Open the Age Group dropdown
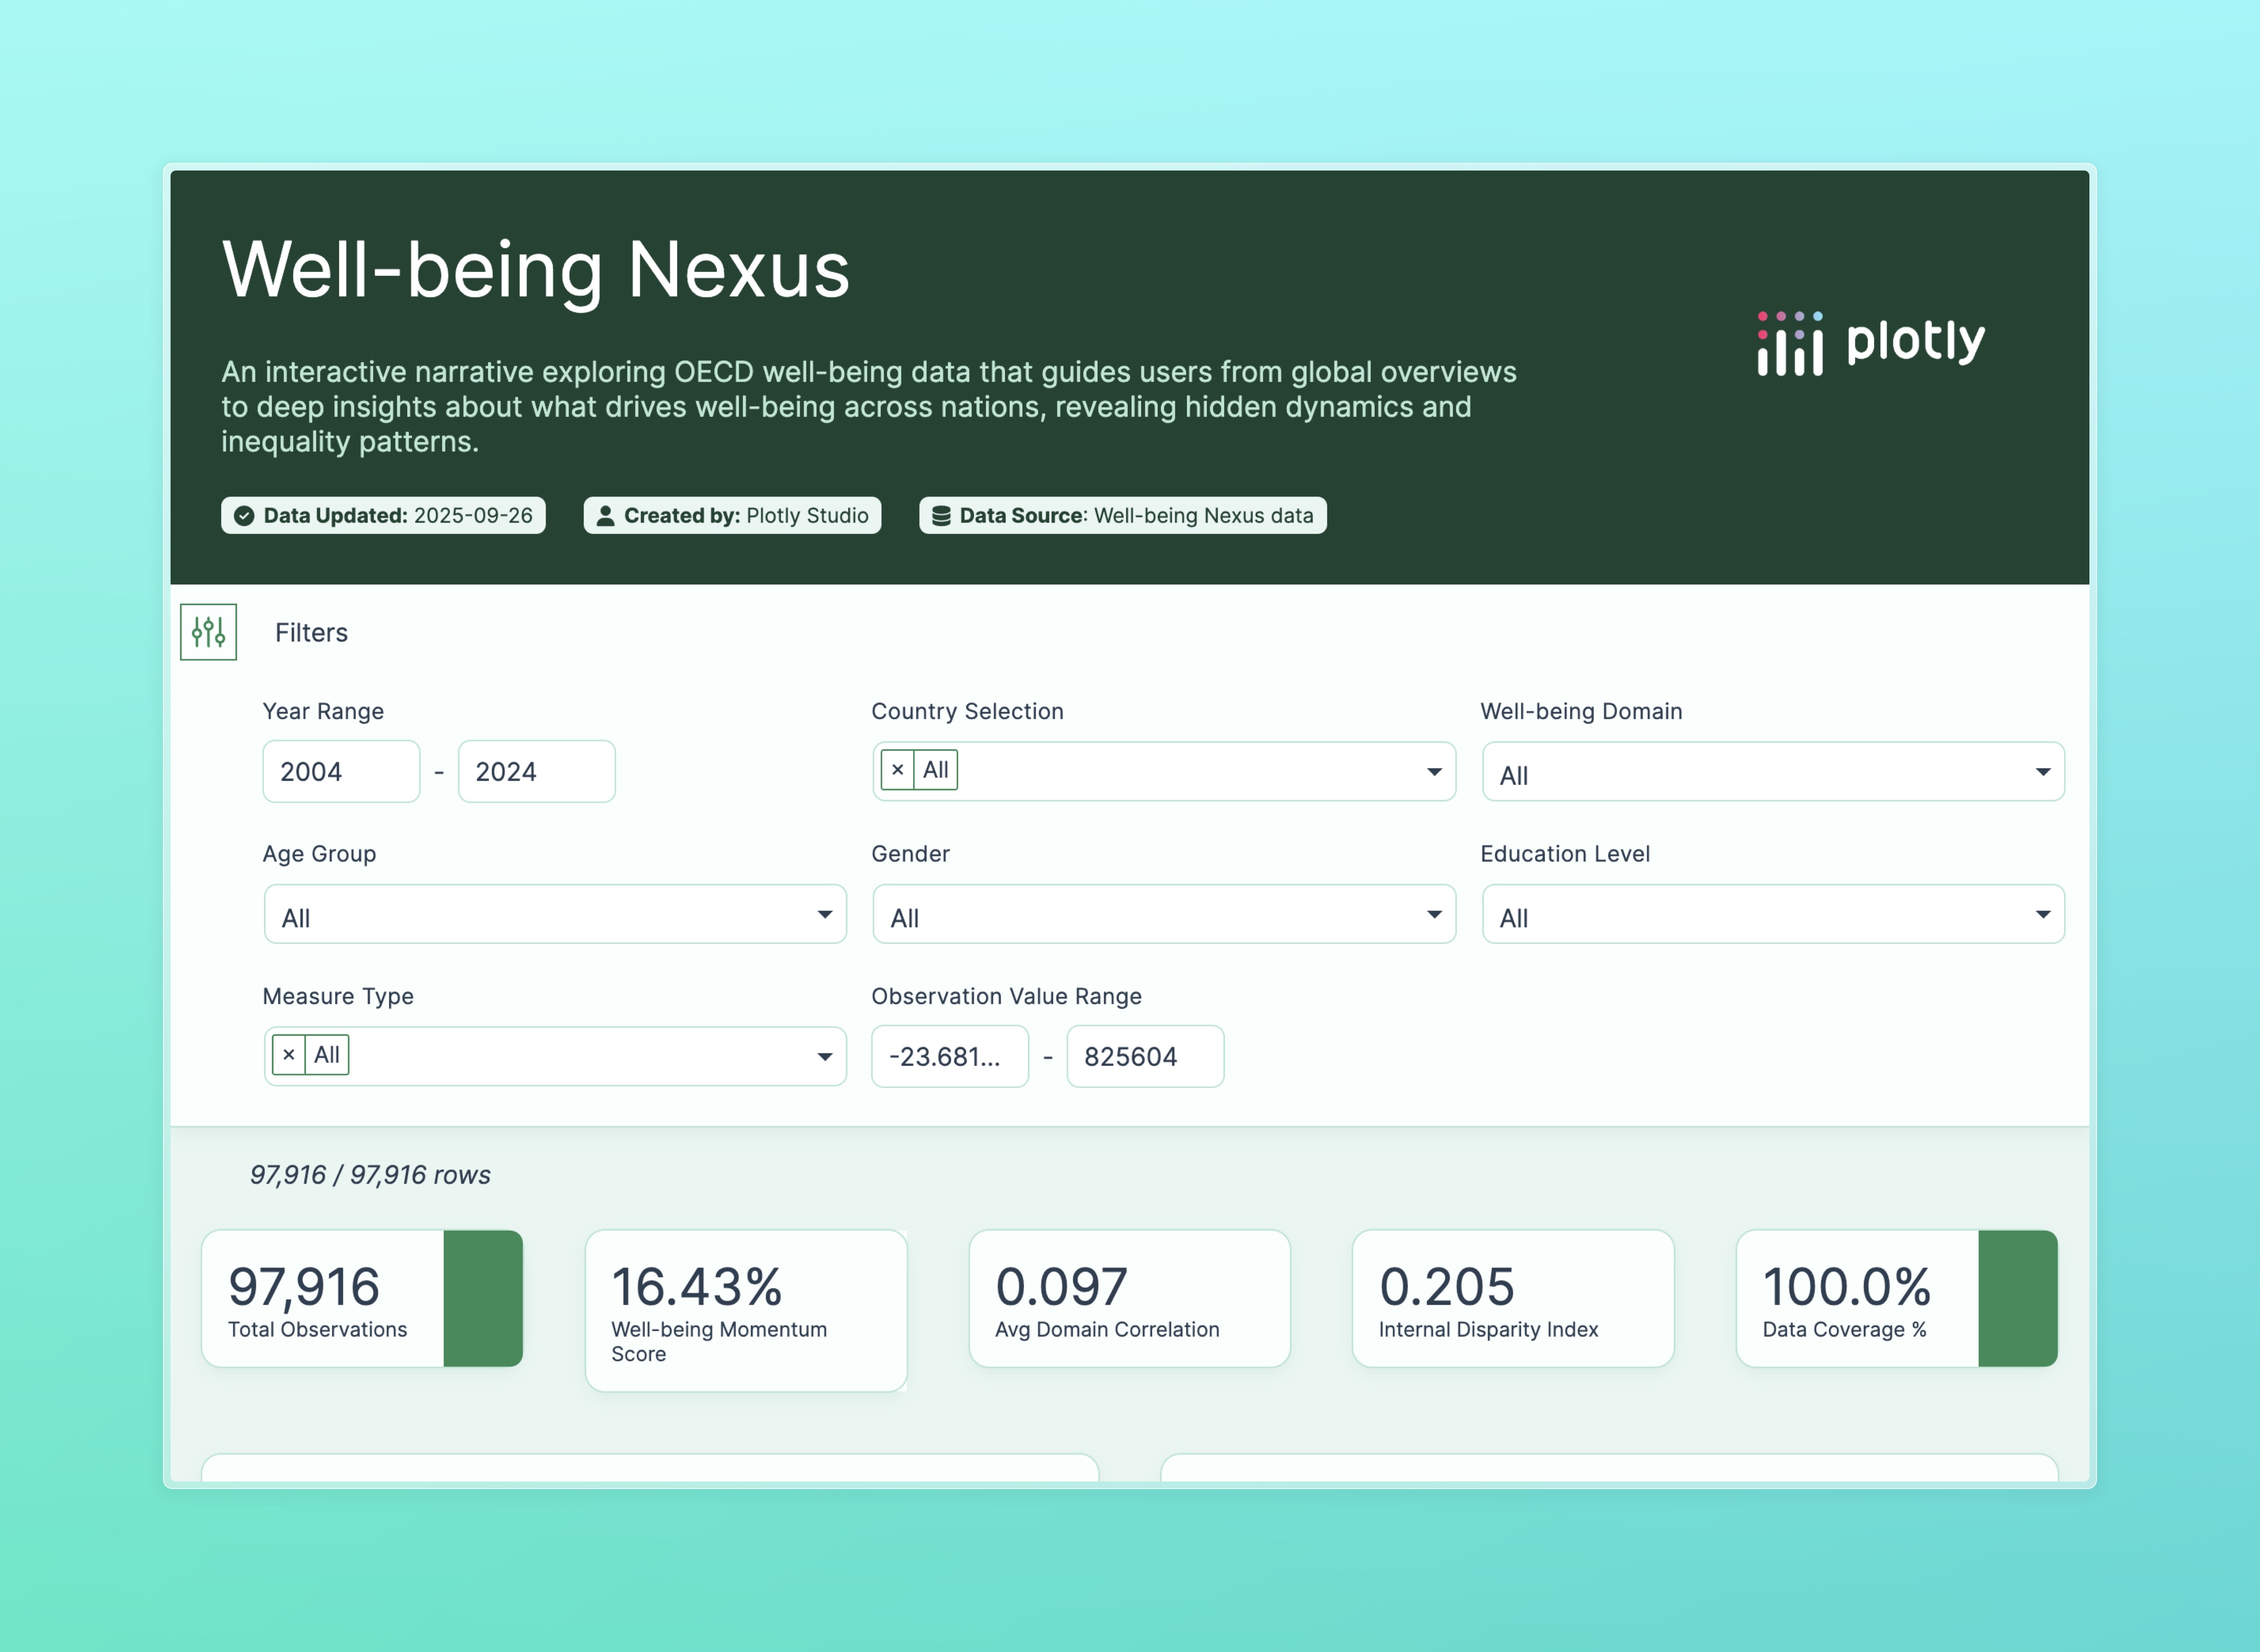Image resolution: width=2260 pixels, height=1652 pixels. pyautogui.click(x=555, y=914)
